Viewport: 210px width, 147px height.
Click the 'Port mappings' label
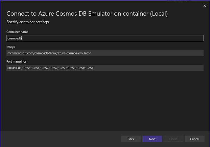pos(16,61)
